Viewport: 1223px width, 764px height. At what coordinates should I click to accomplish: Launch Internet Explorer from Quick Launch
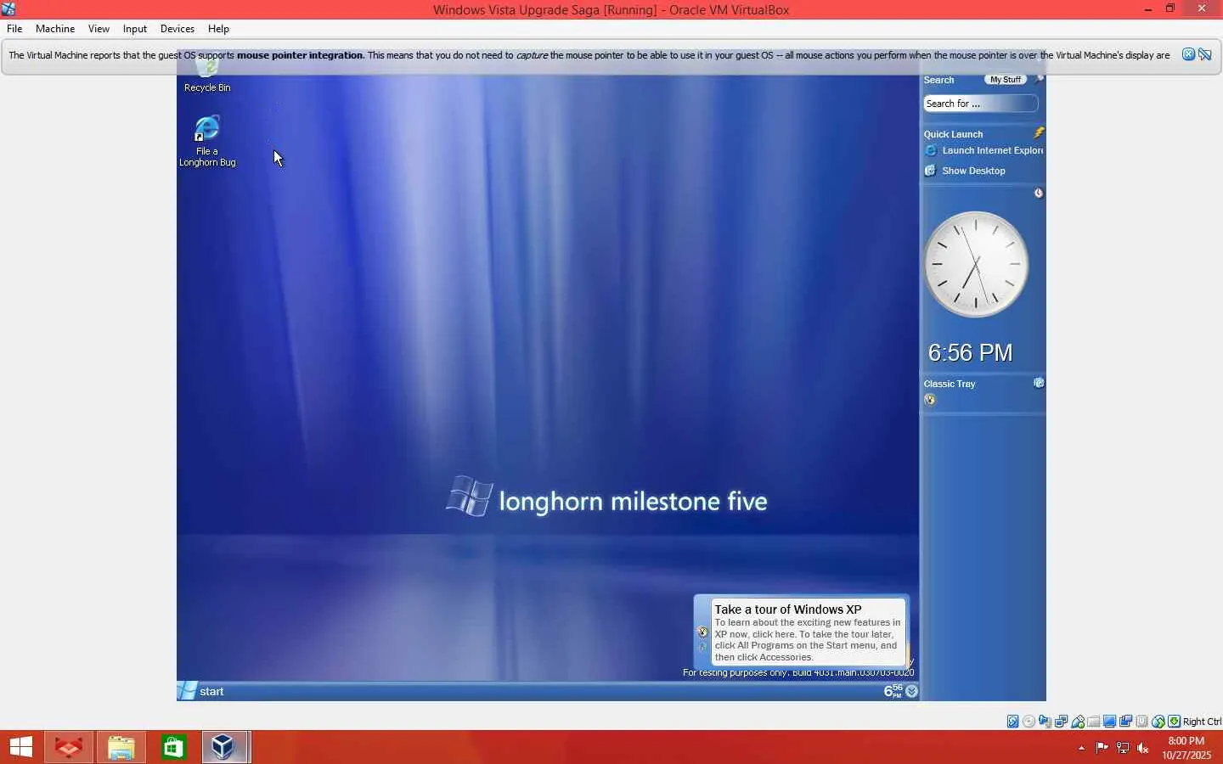point(983,150)
